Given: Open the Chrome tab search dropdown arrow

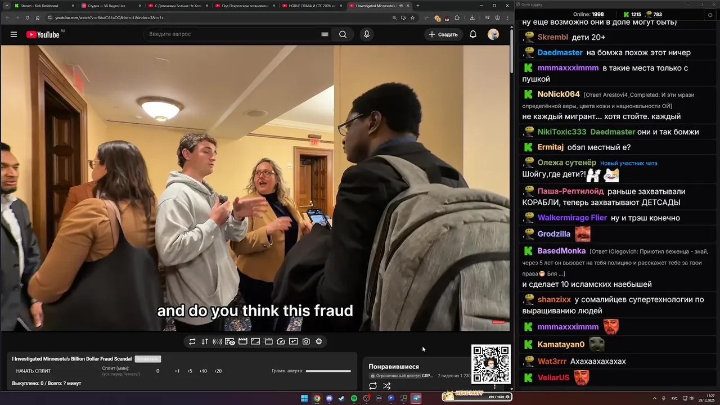Looking at the screenshot, I should 7,6.
